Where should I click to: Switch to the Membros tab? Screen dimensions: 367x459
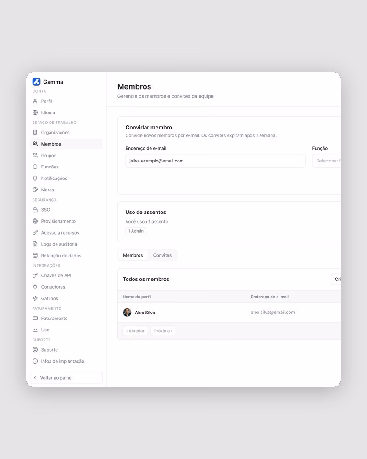pyautogui.click(x=133, y=255)
